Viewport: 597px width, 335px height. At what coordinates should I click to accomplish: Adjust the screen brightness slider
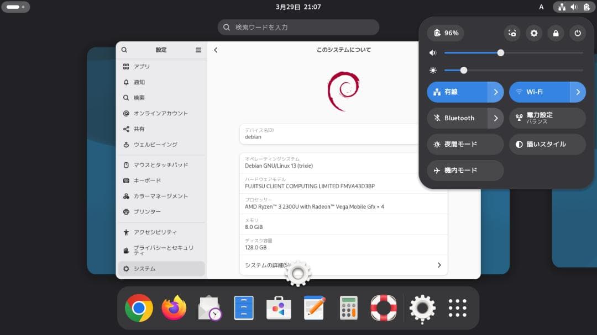coord(513,70)
